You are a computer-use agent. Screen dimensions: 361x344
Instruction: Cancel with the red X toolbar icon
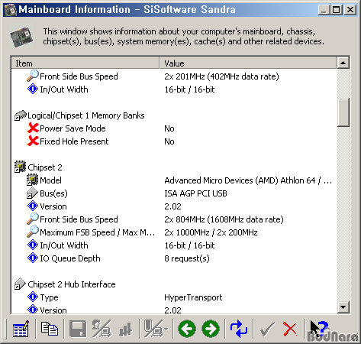click(290, 329)
